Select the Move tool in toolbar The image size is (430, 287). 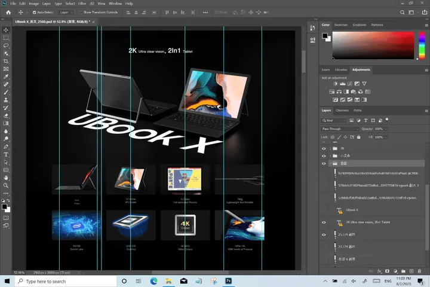click(6, 30)
